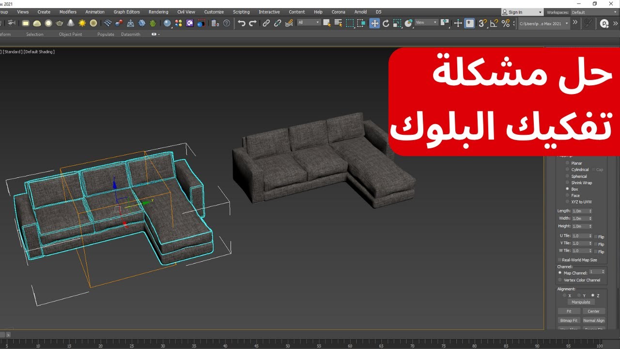This screenshot has height=349, width=620.
Task: Choose the Rectangular Selection Region icon
Action: coord(350,23)
